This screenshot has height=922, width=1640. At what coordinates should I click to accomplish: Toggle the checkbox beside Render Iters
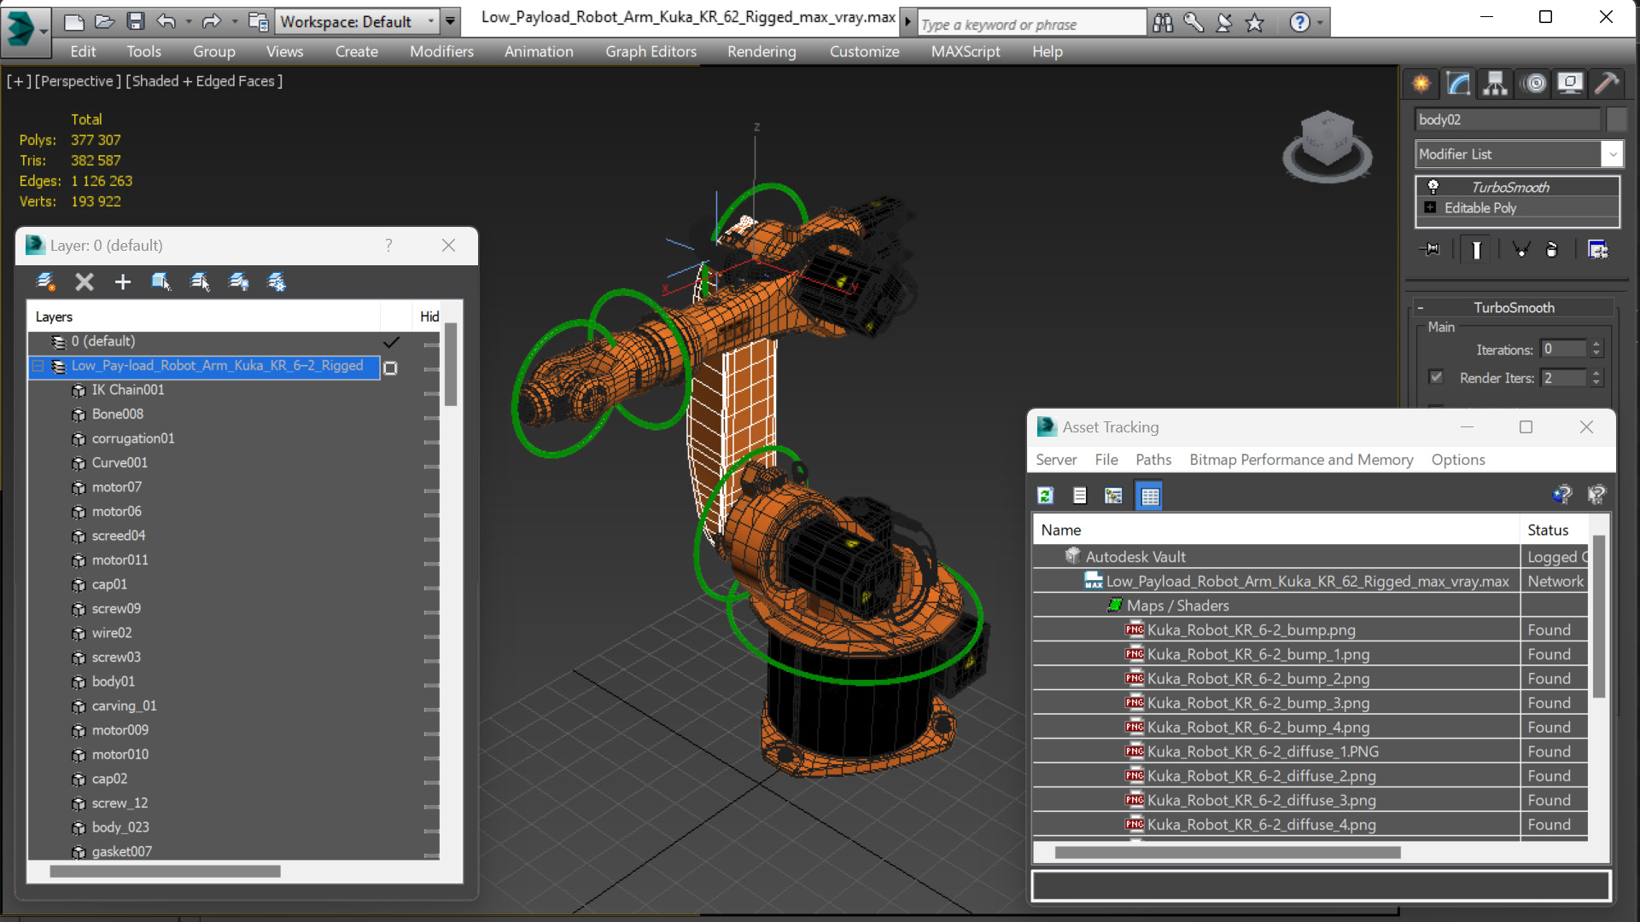[1436, 377]
